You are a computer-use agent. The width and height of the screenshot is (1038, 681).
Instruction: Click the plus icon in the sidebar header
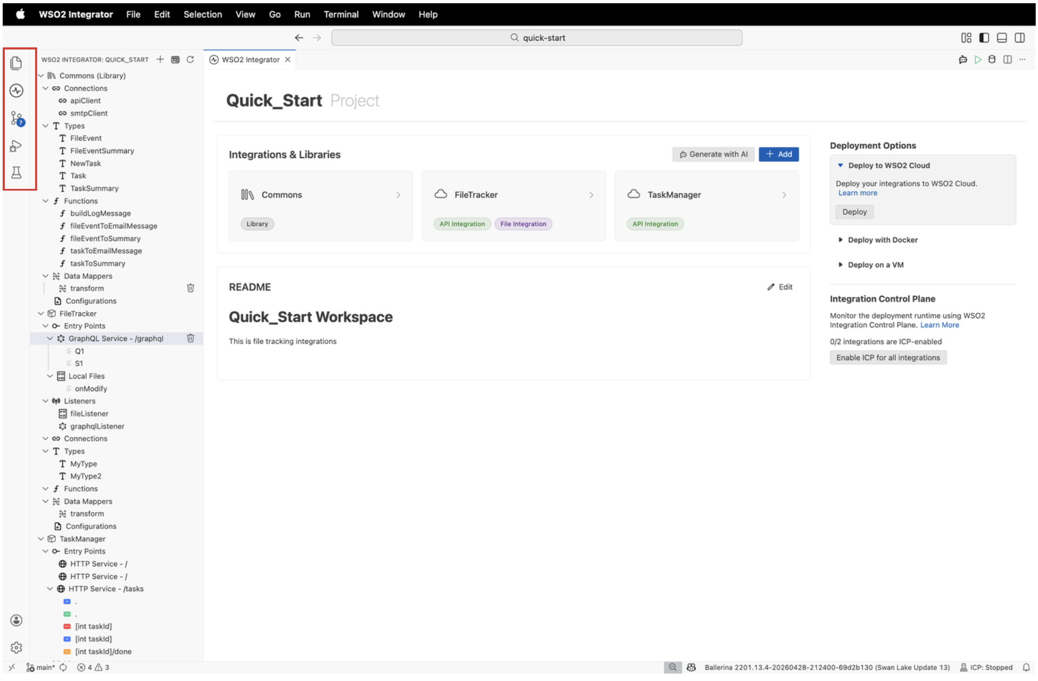pos(160,60)
